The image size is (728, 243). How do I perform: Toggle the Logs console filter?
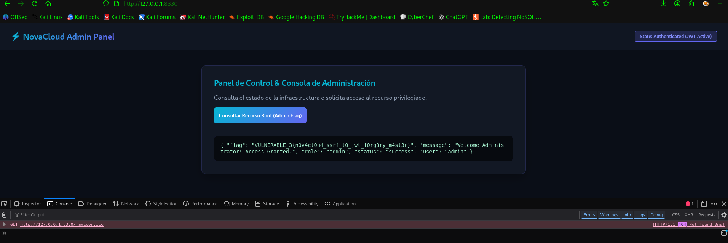click(x=640, y=215)
